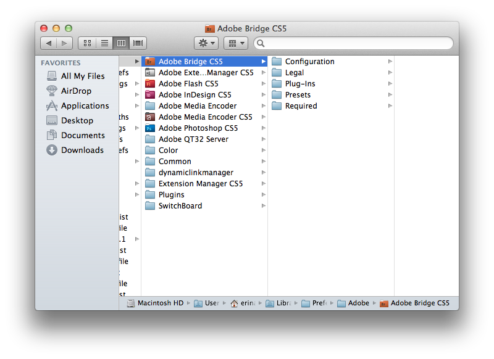Switch to Cover Flow view
494x359 pixels.
point(138,43)
